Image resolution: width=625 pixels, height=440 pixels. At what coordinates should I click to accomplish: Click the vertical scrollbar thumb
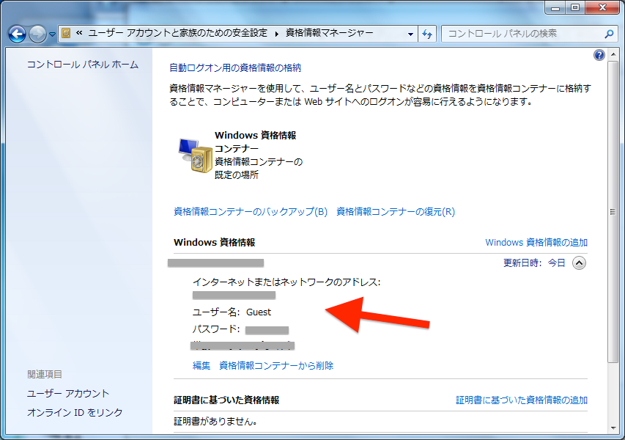(613, 212)
